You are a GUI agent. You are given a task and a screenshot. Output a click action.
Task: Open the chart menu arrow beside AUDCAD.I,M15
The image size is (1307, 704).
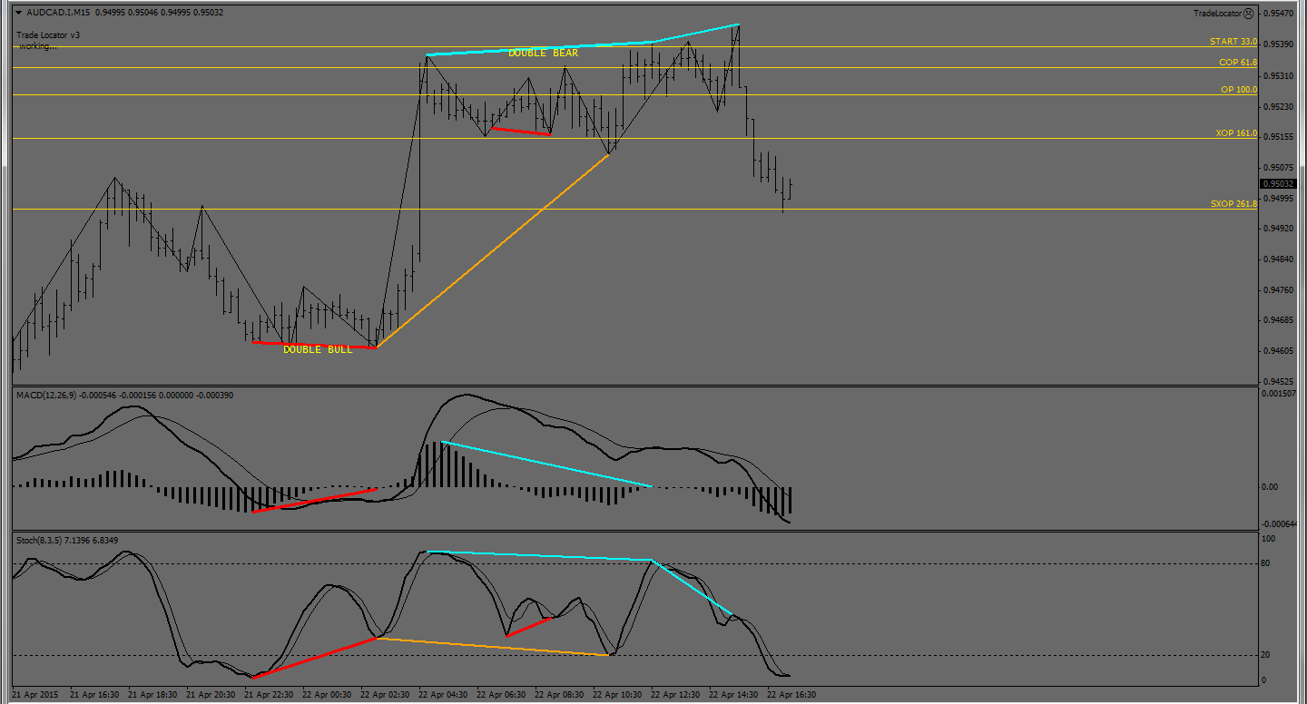tap(19, 13)
